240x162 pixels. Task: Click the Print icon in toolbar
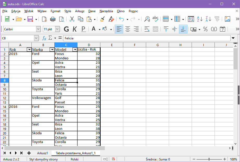53,19
